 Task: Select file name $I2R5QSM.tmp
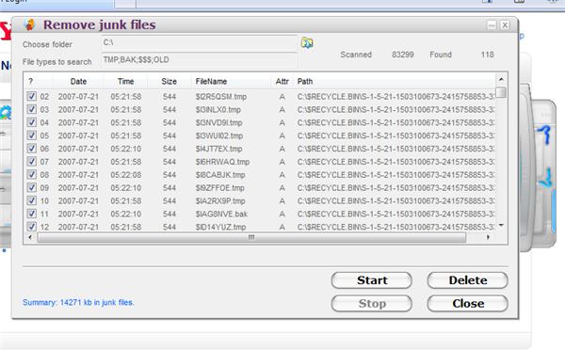click(221, 97)
